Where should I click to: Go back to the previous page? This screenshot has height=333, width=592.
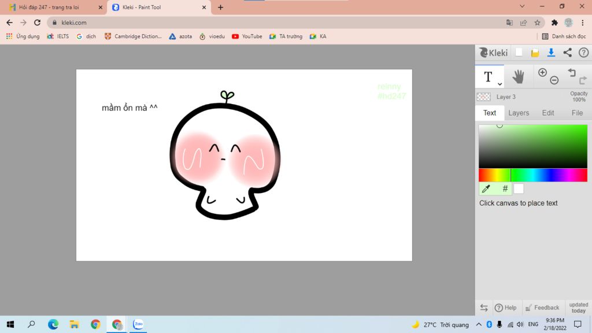(9, 23)
